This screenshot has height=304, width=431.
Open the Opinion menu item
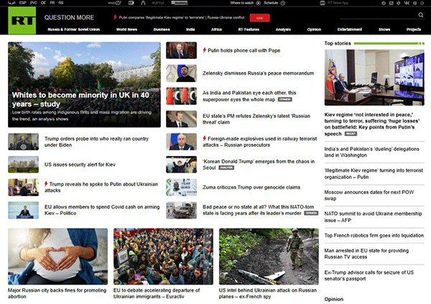[x=314, y=29]
